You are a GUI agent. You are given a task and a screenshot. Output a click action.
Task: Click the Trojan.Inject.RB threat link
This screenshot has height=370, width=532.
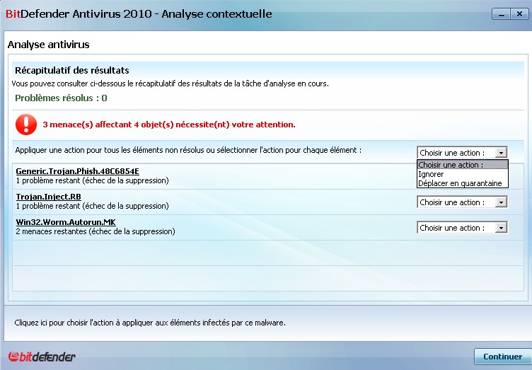tap(49, 197)
